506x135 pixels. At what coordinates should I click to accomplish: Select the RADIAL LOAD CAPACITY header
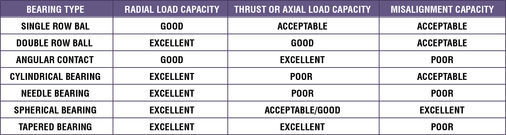coord(172,9)
